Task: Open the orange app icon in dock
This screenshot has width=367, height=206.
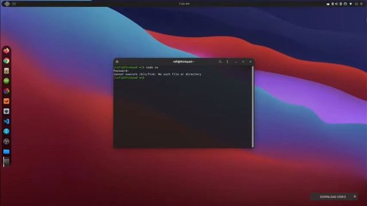Action: point(6,101)
